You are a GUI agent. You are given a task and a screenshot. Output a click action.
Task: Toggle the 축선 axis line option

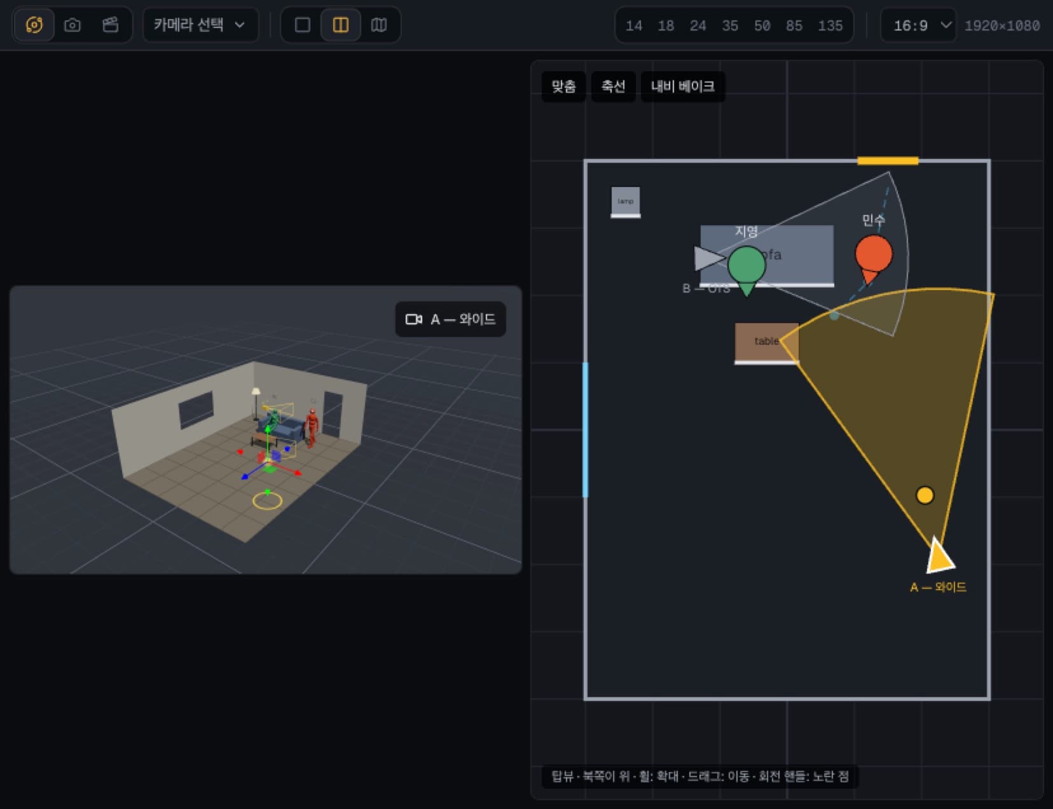[614, 86]
